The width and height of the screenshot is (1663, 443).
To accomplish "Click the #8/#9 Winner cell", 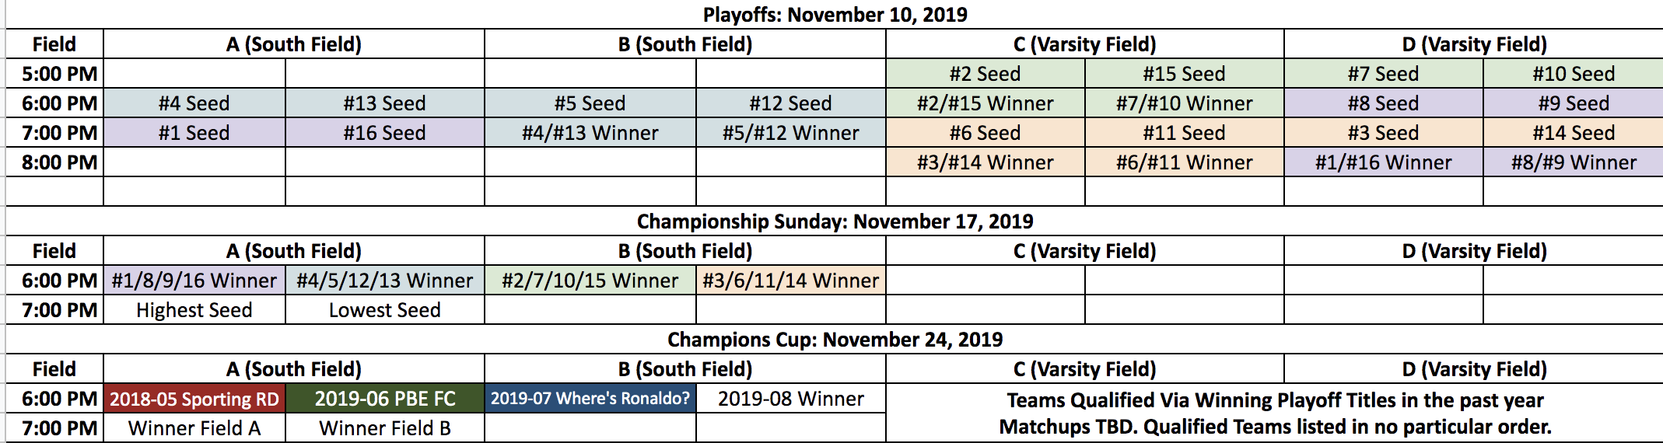I will [x=1574, y=162].
